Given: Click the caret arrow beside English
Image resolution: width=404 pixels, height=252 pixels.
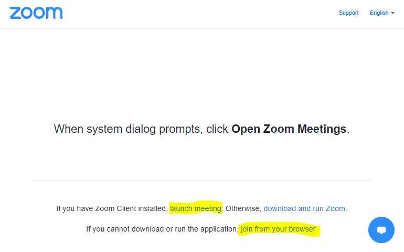Looking at the screenshot, I should (x=392, y=13).
